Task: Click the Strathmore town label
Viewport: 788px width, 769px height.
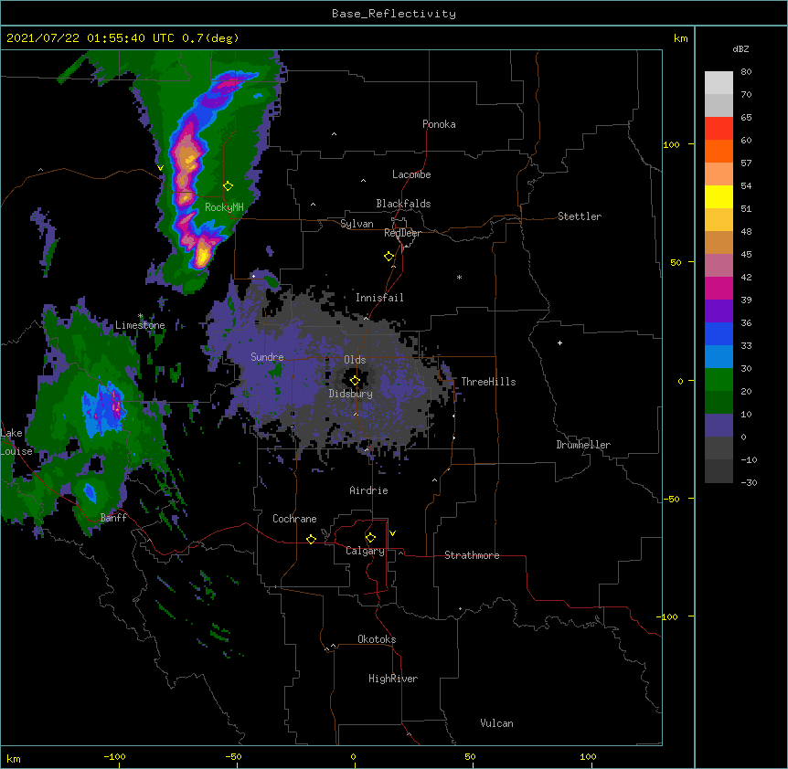Action: [x=472, y=555]
